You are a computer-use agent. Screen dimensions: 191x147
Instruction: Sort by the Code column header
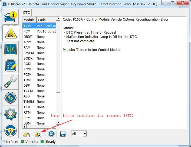(x=47, y=20)
